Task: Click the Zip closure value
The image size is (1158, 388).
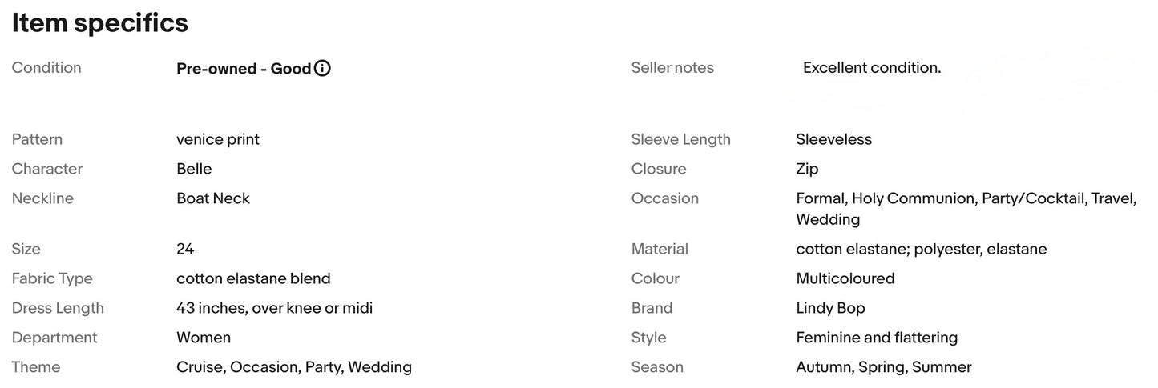Action: (807, 169)
